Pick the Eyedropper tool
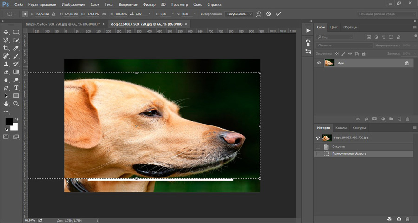Viewport: 418px width, 223px height. click(16, 48)
